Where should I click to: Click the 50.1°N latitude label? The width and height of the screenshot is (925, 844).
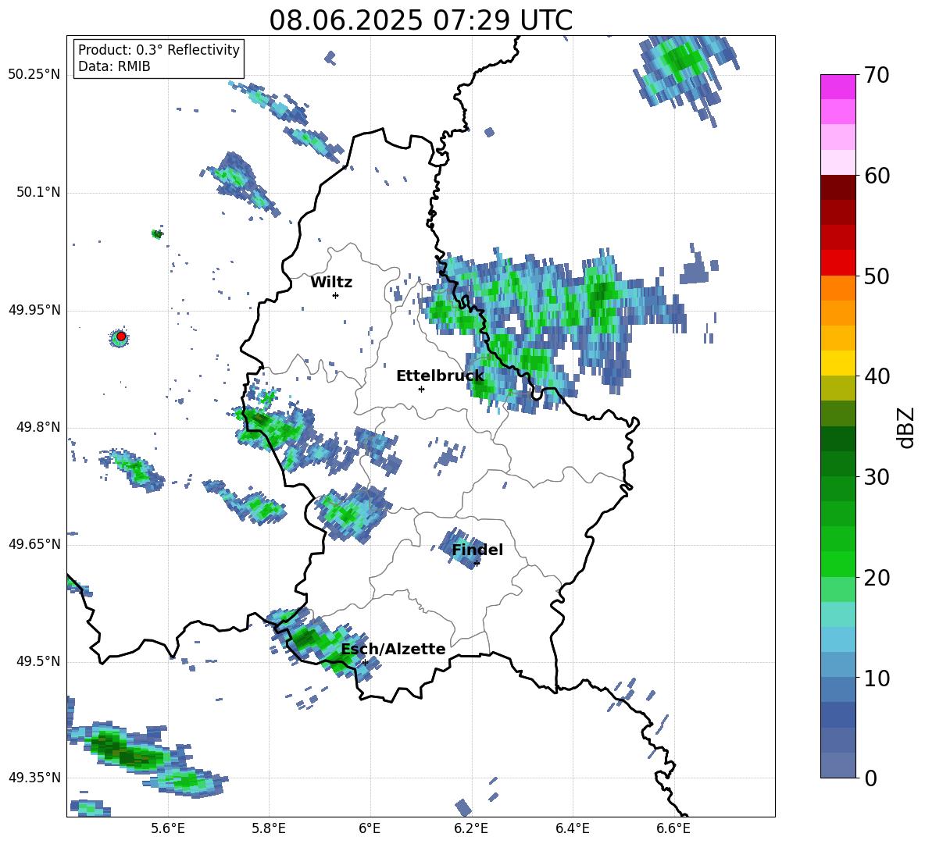[x=38, y=193]
